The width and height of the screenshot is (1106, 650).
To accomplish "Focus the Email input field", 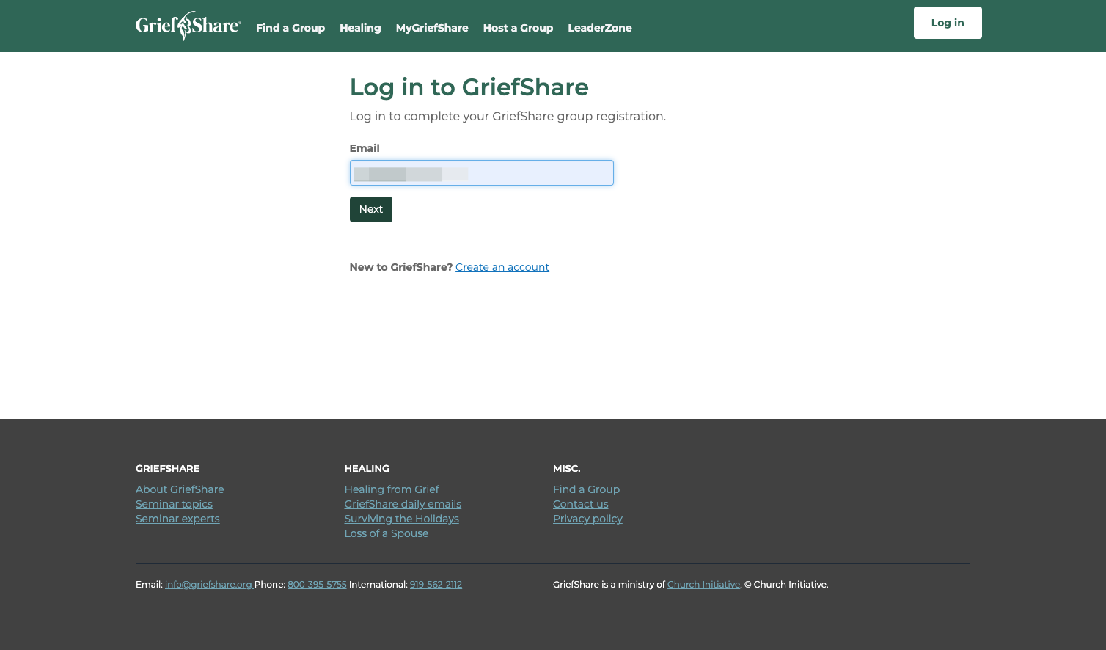I will pos(482,173).
